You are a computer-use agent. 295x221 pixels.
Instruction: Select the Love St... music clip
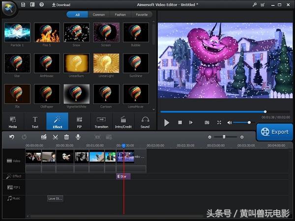55,198
